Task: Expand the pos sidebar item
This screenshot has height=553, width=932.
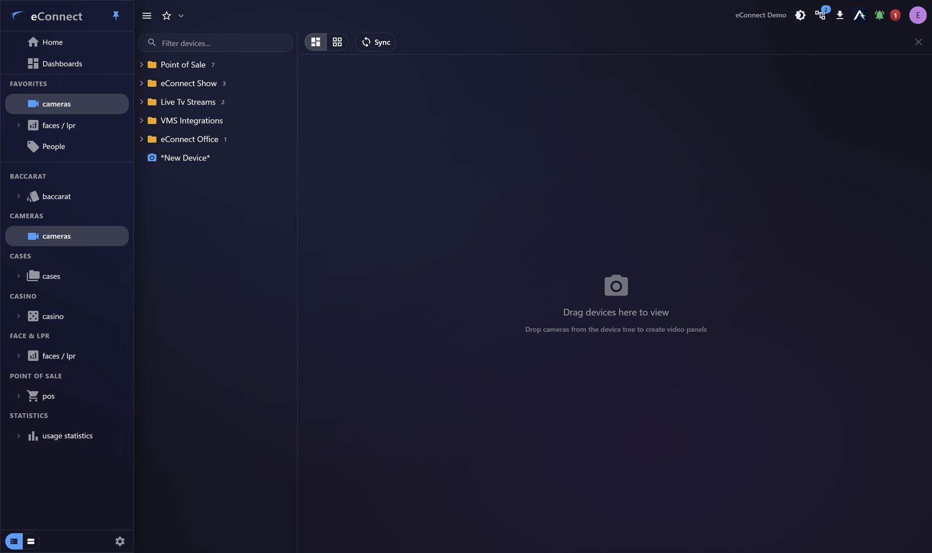Action: 19,396
